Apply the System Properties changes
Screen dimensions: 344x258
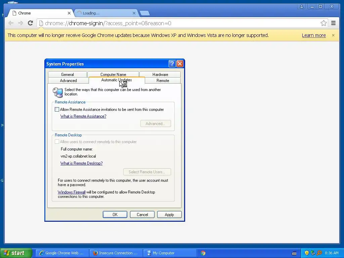point(169,215)
